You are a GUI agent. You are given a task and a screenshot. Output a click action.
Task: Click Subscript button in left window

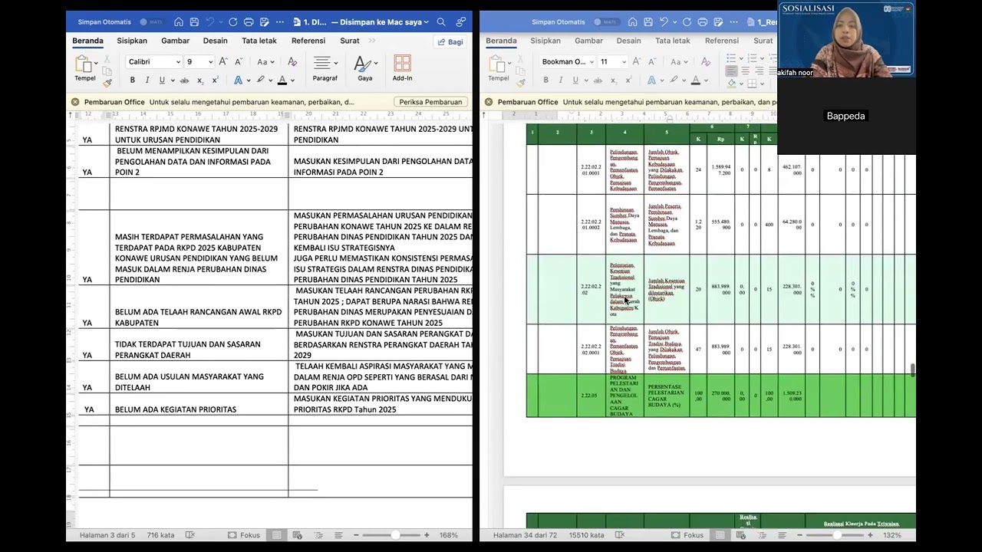[x=200, y=80]
